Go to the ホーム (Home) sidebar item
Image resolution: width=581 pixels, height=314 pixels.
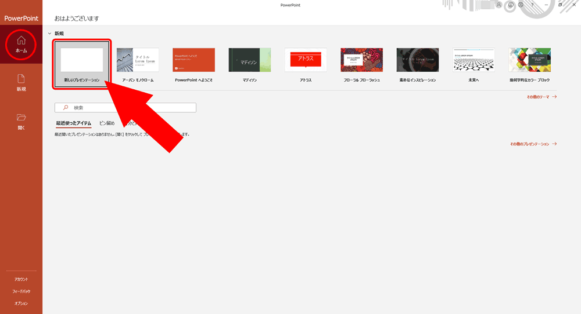[21, 45]
